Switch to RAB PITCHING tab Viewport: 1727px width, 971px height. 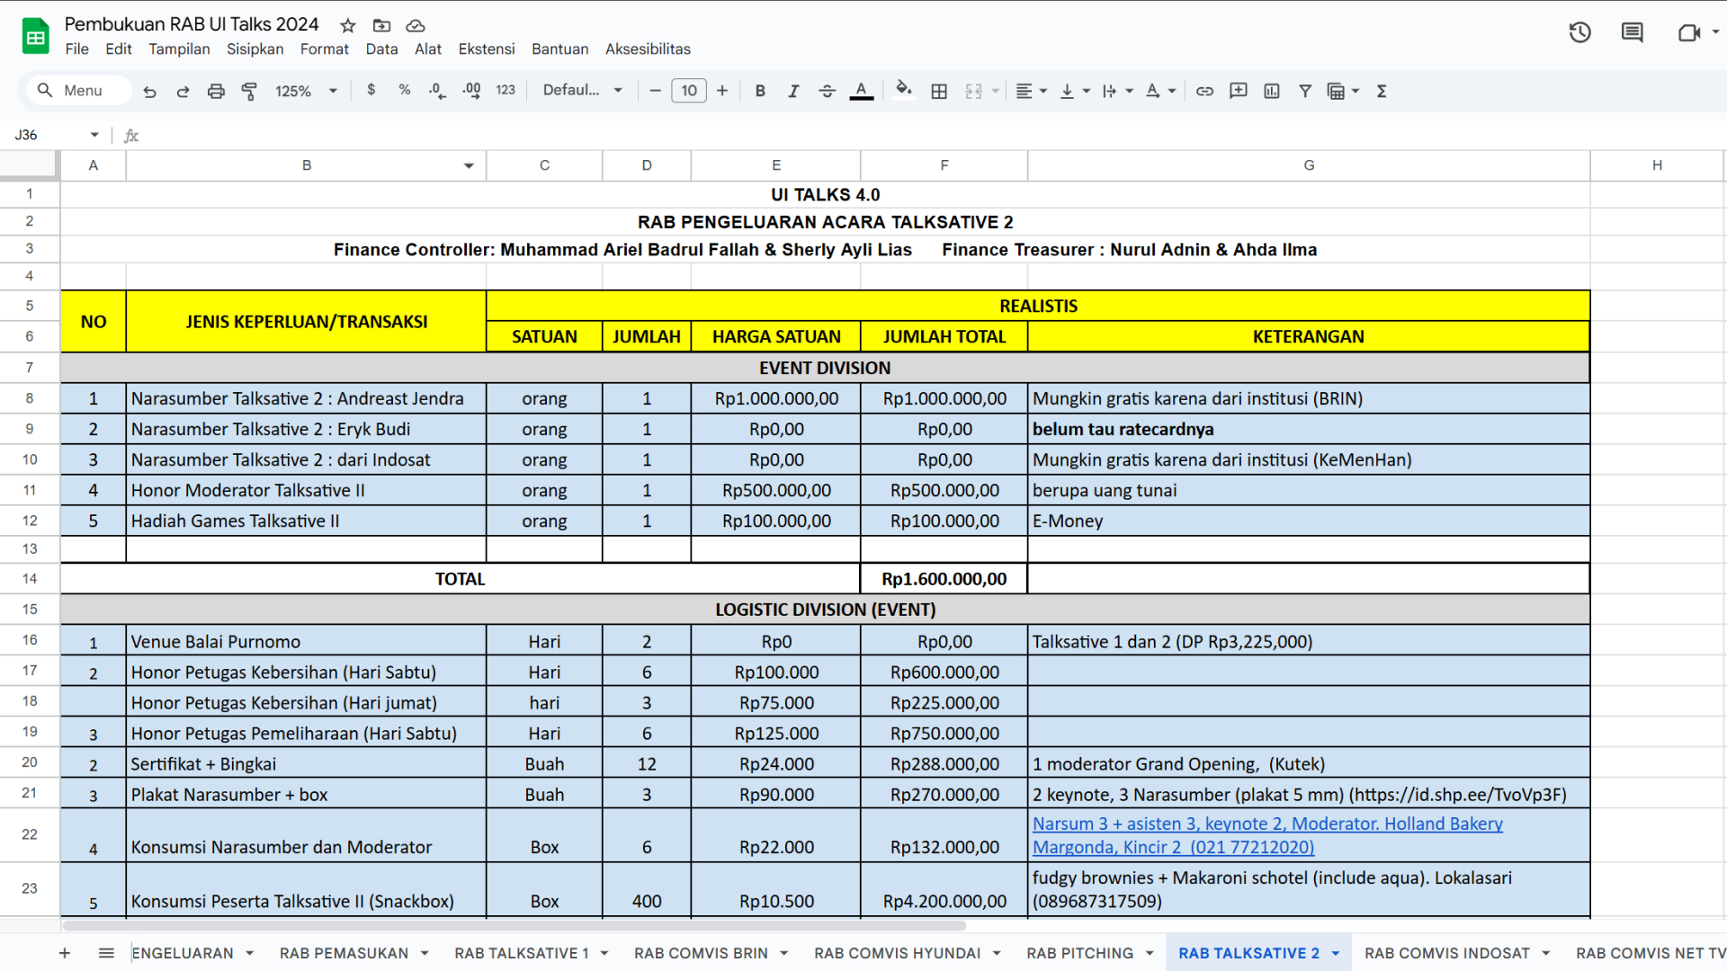click(x=1080, y=953)
